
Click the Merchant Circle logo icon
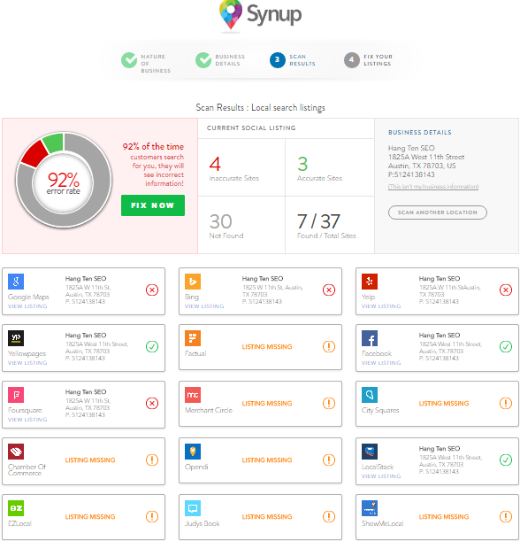point(193,395)
